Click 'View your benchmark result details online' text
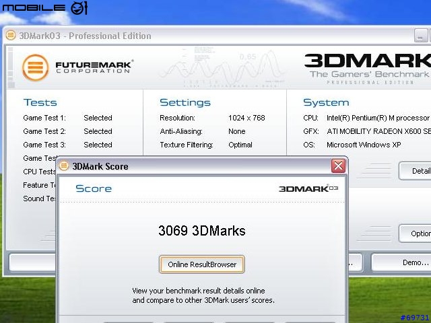Image resolution: width=431 pixels, height=323 pixels. tap(199, 291)
